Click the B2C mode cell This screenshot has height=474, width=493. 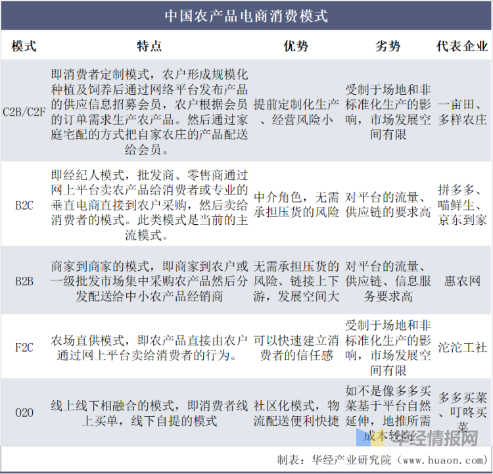(24, 205)
